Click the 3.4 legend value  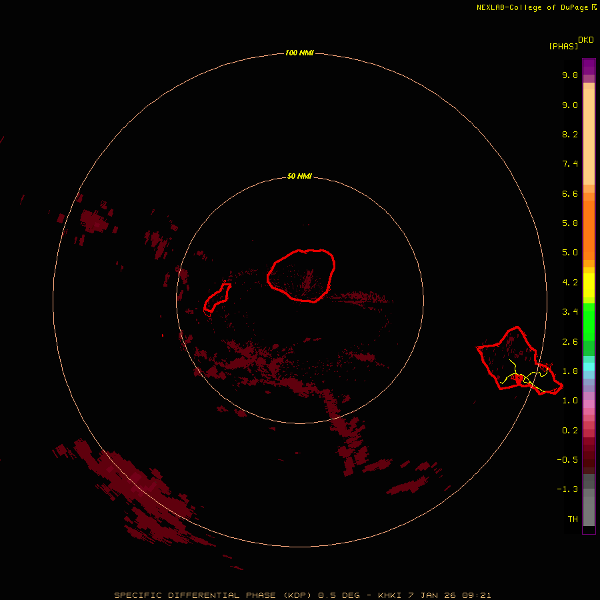570,312
